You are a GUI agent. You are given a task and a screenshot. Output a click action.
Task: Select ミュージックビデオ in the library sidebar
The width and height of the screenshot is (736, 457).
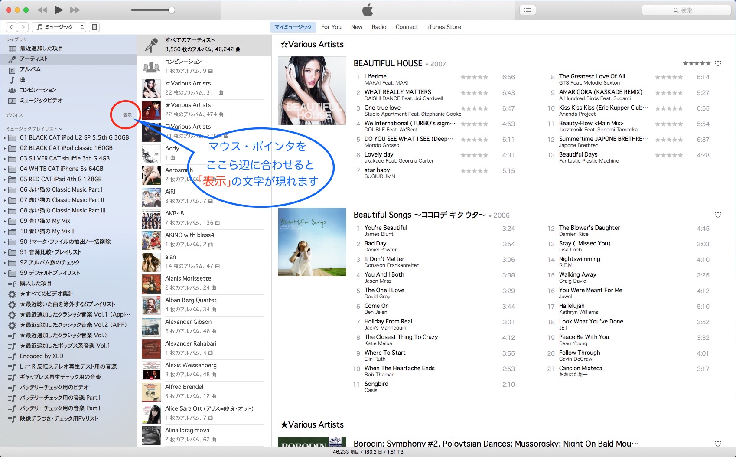pos(68,101)
